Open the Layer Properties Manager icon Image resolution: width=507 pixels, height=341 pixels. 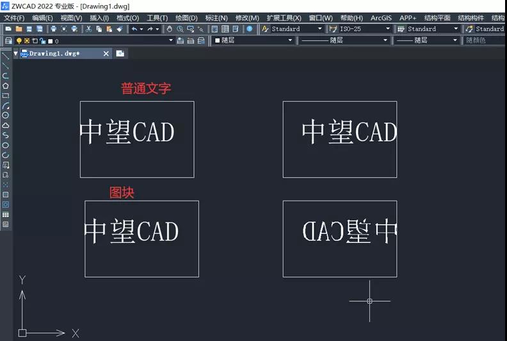[8, 40]
